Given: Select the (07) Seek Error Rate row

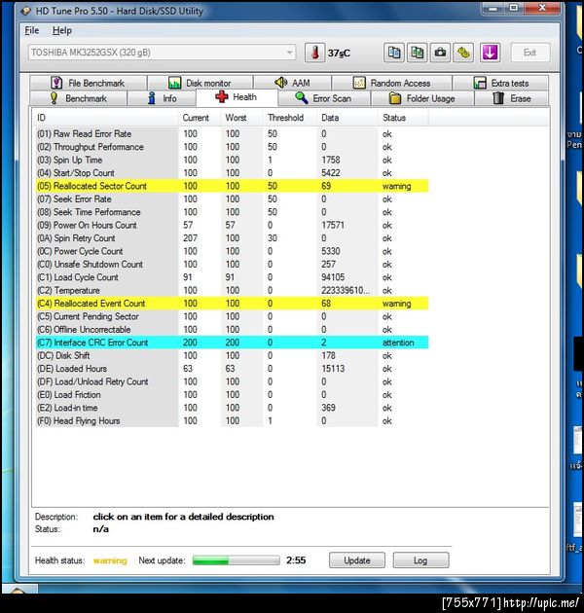Looking at the screenshot, I should tap(232, 199).
